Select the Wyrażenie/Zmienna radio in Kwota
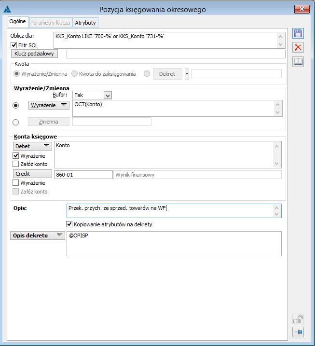The width and height of the screenshot is (315, 346). click(x=16, y=74)
